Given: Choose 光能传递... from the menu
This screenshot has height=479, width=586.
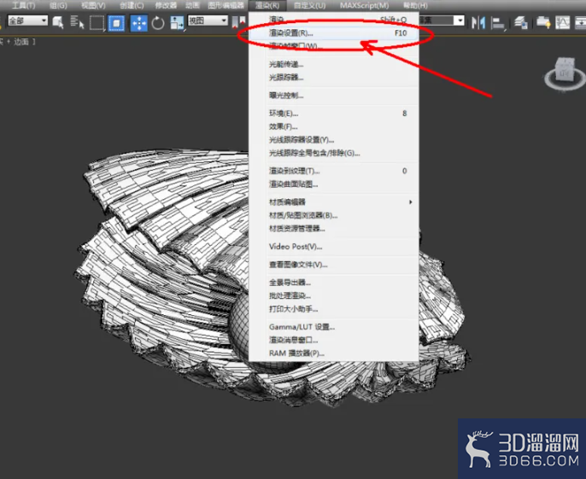Looking at the screenshot, I should [x=334, y=64].
